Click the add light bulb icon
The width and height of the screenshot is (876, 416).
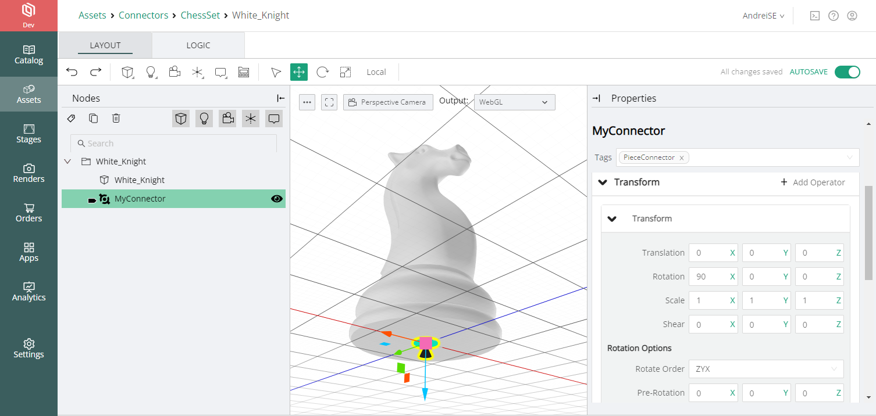151,72
